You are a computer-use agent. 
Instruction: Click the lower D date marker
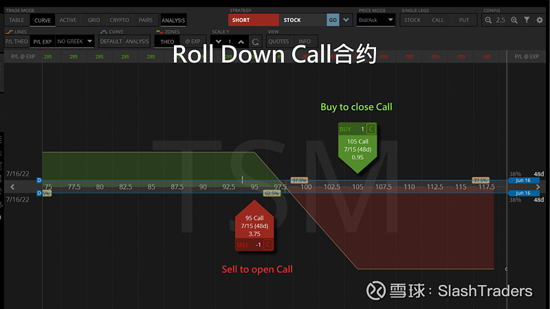click(39, 193)
